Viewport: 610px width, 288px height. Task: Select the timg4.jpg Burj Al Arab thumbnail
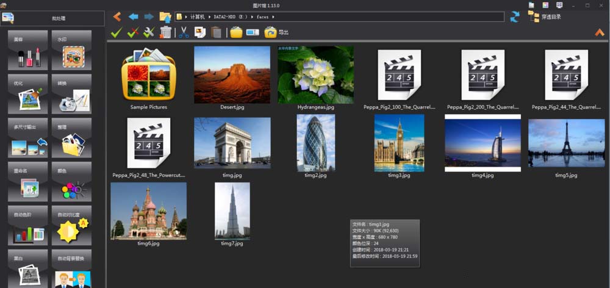tap(483, 143)
